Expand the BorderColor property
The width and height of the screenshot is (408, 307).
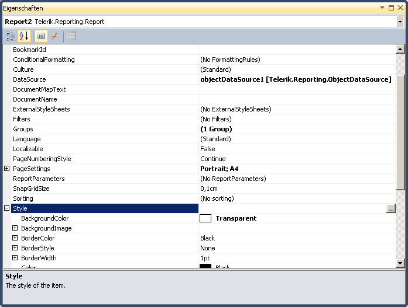(x=15, y=238)
